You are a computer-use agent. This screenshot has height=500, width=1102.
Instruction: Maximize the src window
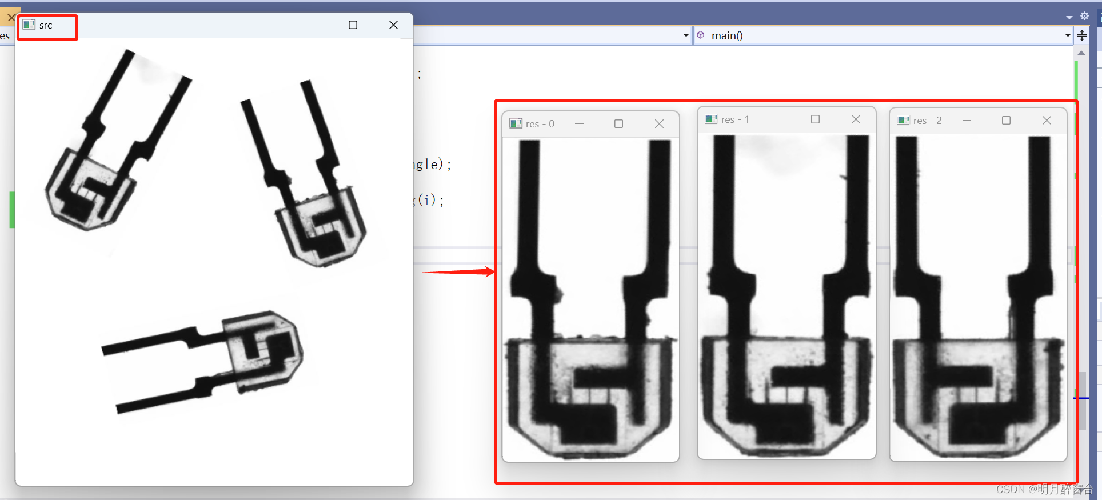point(353,25)
